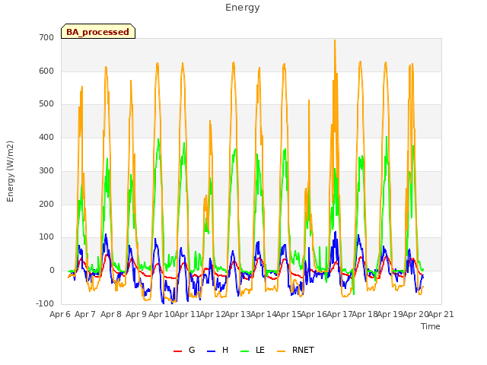This screenshot has width=487, height=365.
Task: Click the Energy chart title
Action: (243, 7)
